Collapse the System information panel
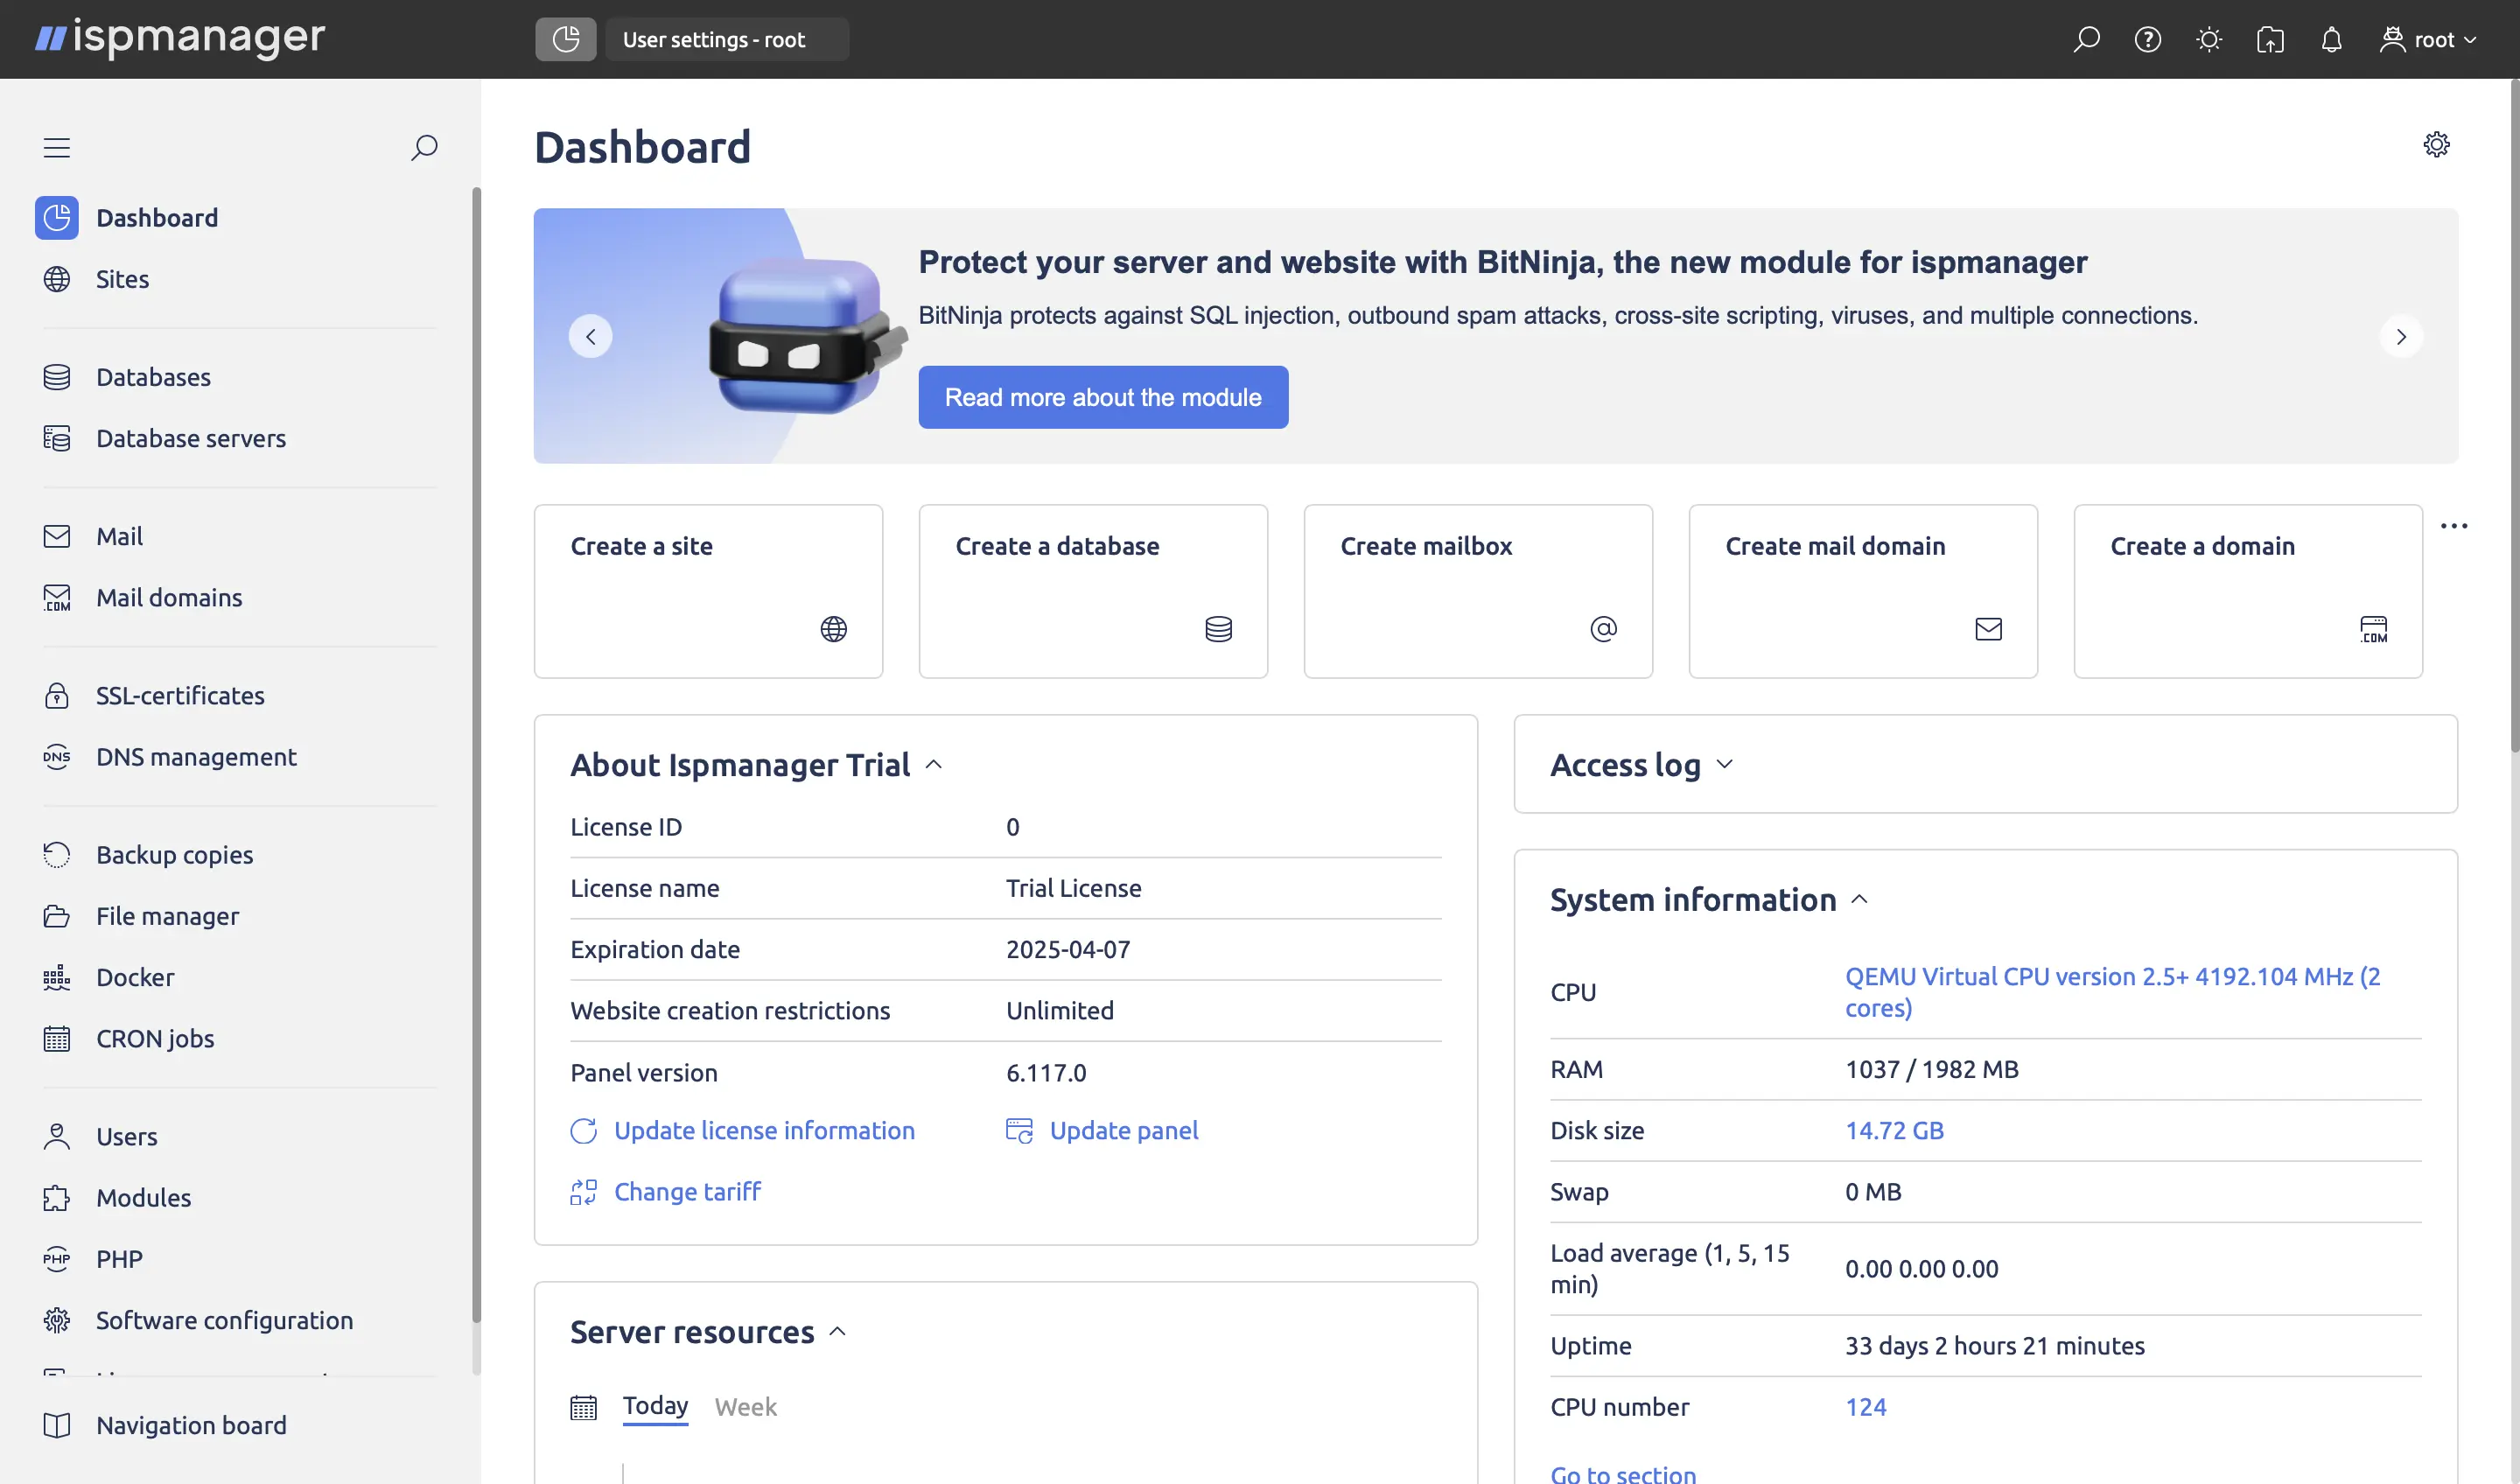 [x=1860, y=898]
